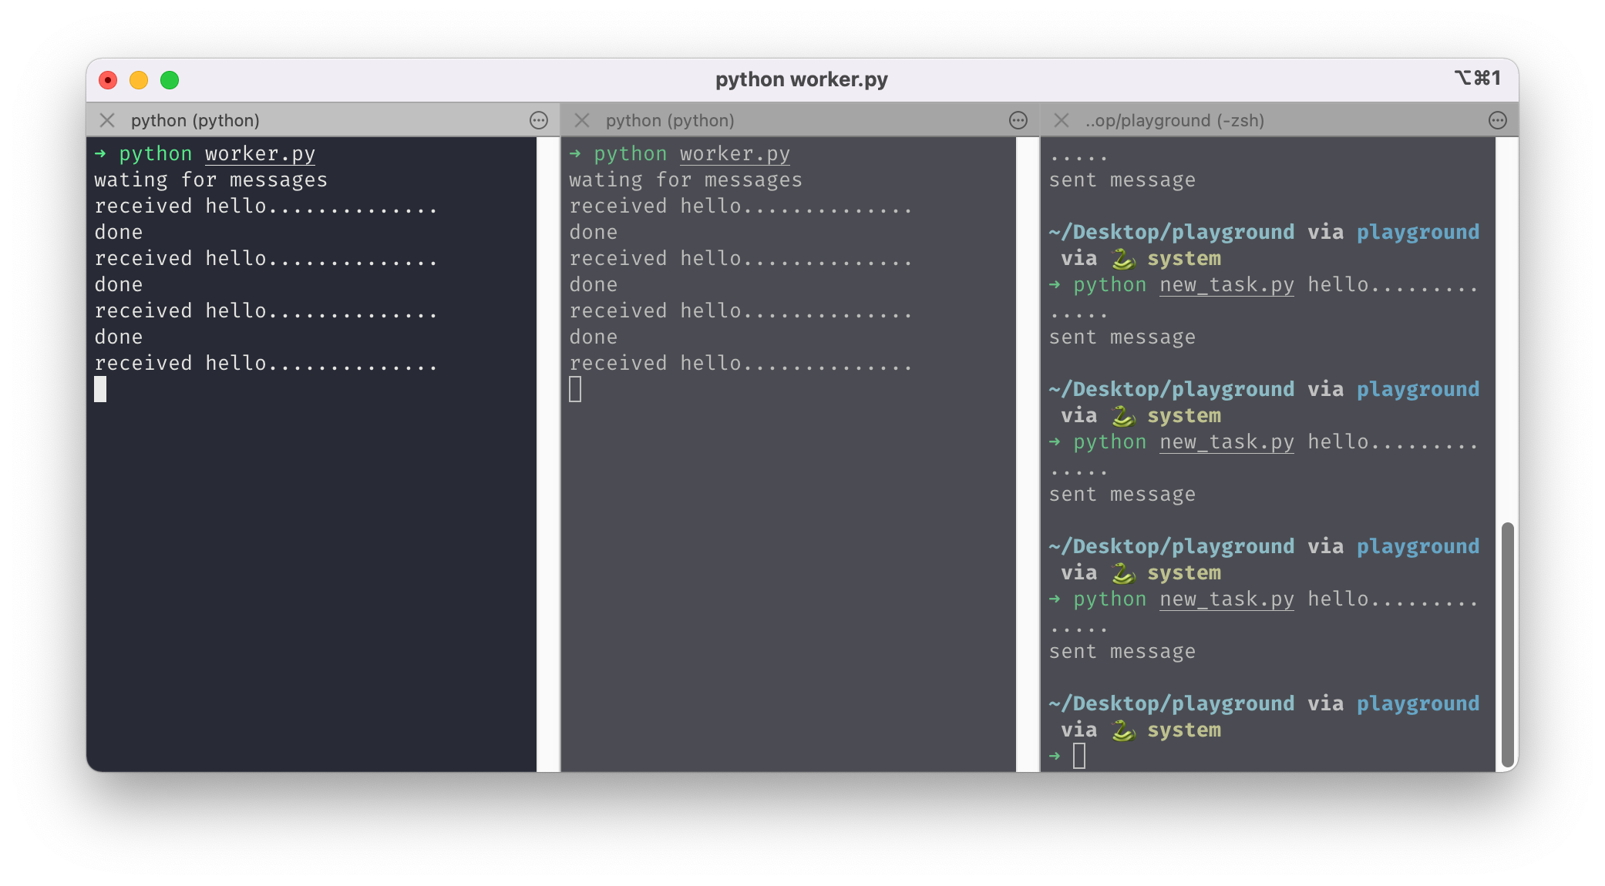Click the snake emoji on the bottom prompt line

pyautogui.click(x=1123, y=730)
